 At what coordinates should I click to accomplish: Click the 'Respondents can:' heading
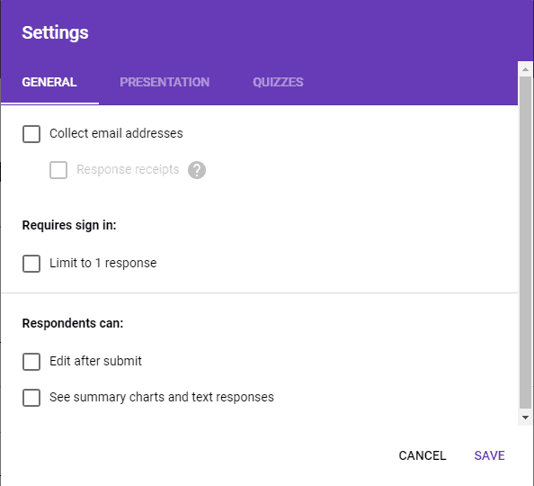click(x=73, y=323)
